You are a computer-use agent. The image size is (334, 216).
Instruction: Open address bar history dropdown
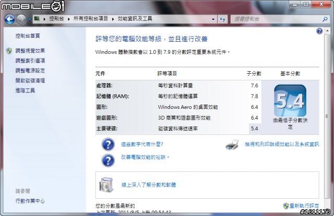pos(213,19)
